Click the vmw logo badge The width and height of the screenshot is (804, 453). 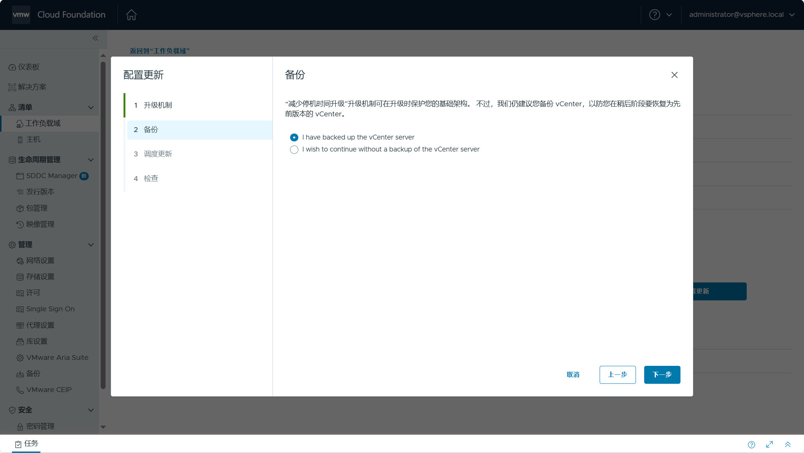21,15
